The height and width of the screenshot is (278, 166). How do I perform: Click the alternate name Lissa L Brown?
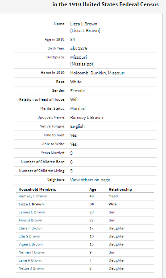(85, 30)
